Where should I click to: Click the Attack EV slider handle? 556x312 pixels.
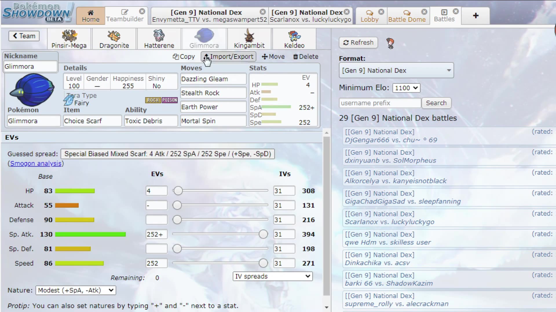177,205
